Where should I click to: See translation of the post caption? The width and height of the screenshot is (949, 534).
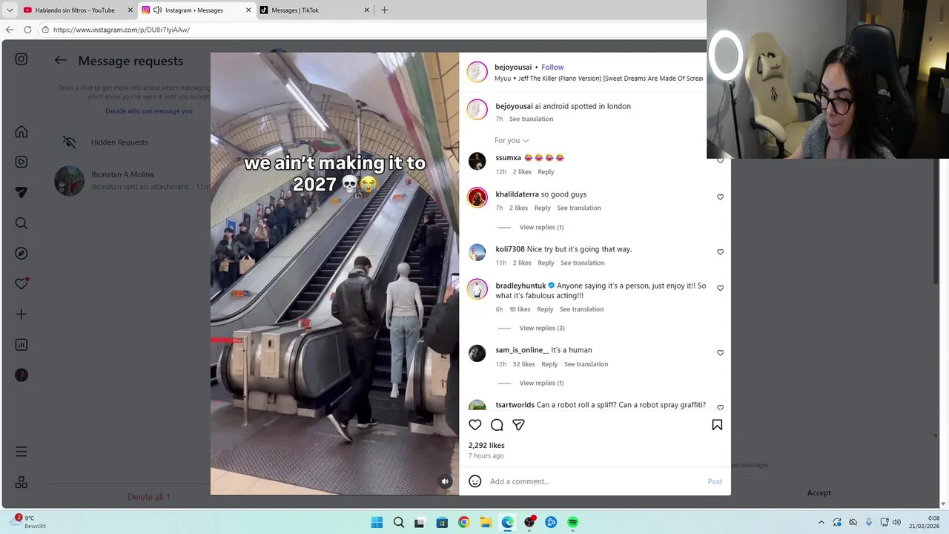(x=531, y=119)
